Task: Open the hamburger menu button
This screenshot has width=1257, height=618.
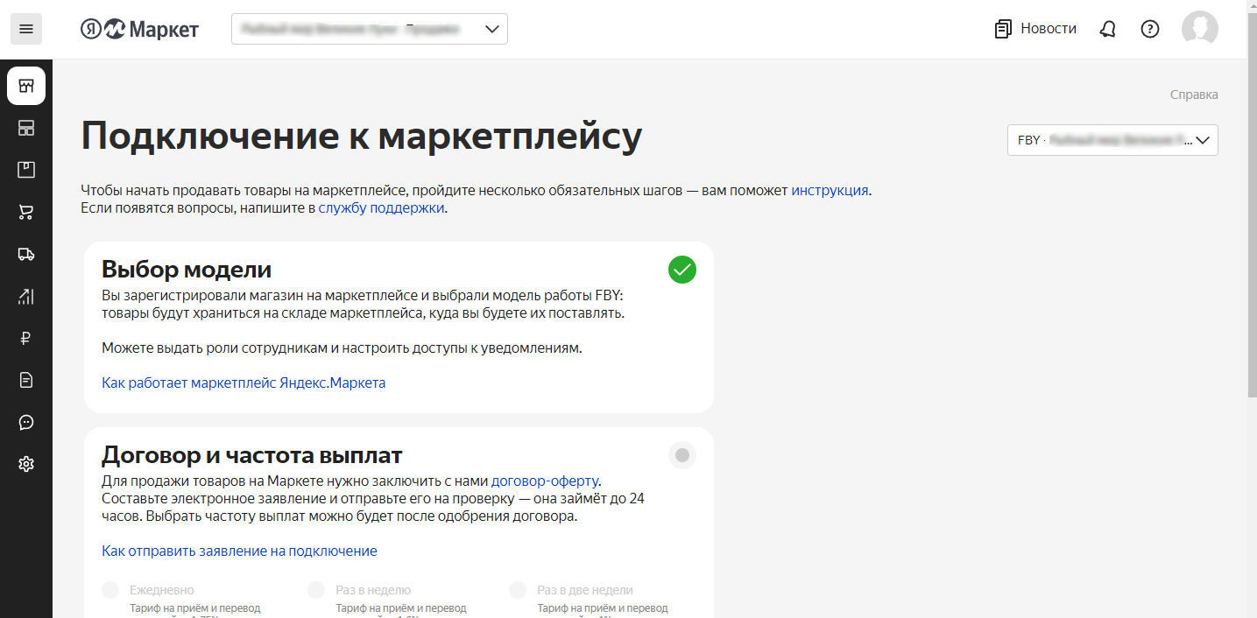Action: point(25,29)
